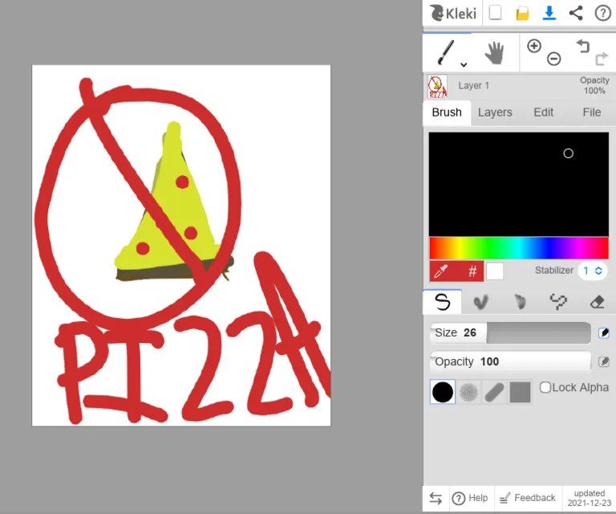This screenshot has height=514, width=616.
Task: Select the sketchy brush type
Action: coord(520,302)
